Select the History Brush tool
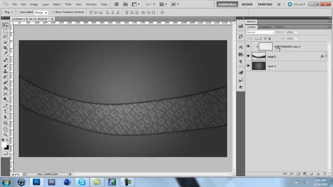 click(x=5, y=77)
